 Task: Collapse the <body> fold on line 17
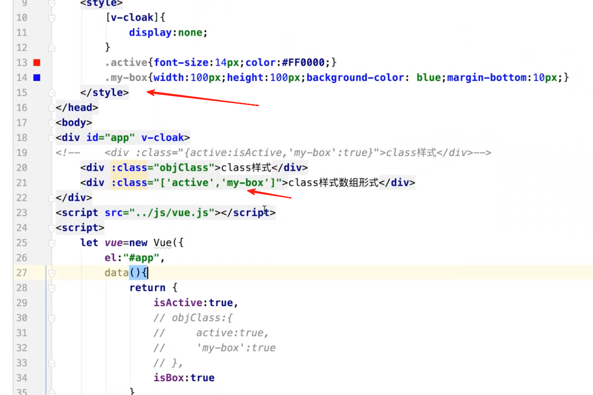tap(52, 122)
